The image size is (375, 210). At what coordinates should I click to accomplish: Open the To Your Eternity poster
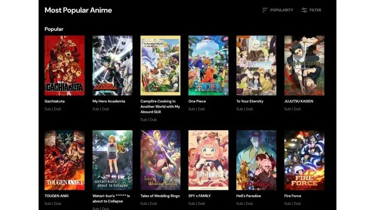click(x=256, y=66)
